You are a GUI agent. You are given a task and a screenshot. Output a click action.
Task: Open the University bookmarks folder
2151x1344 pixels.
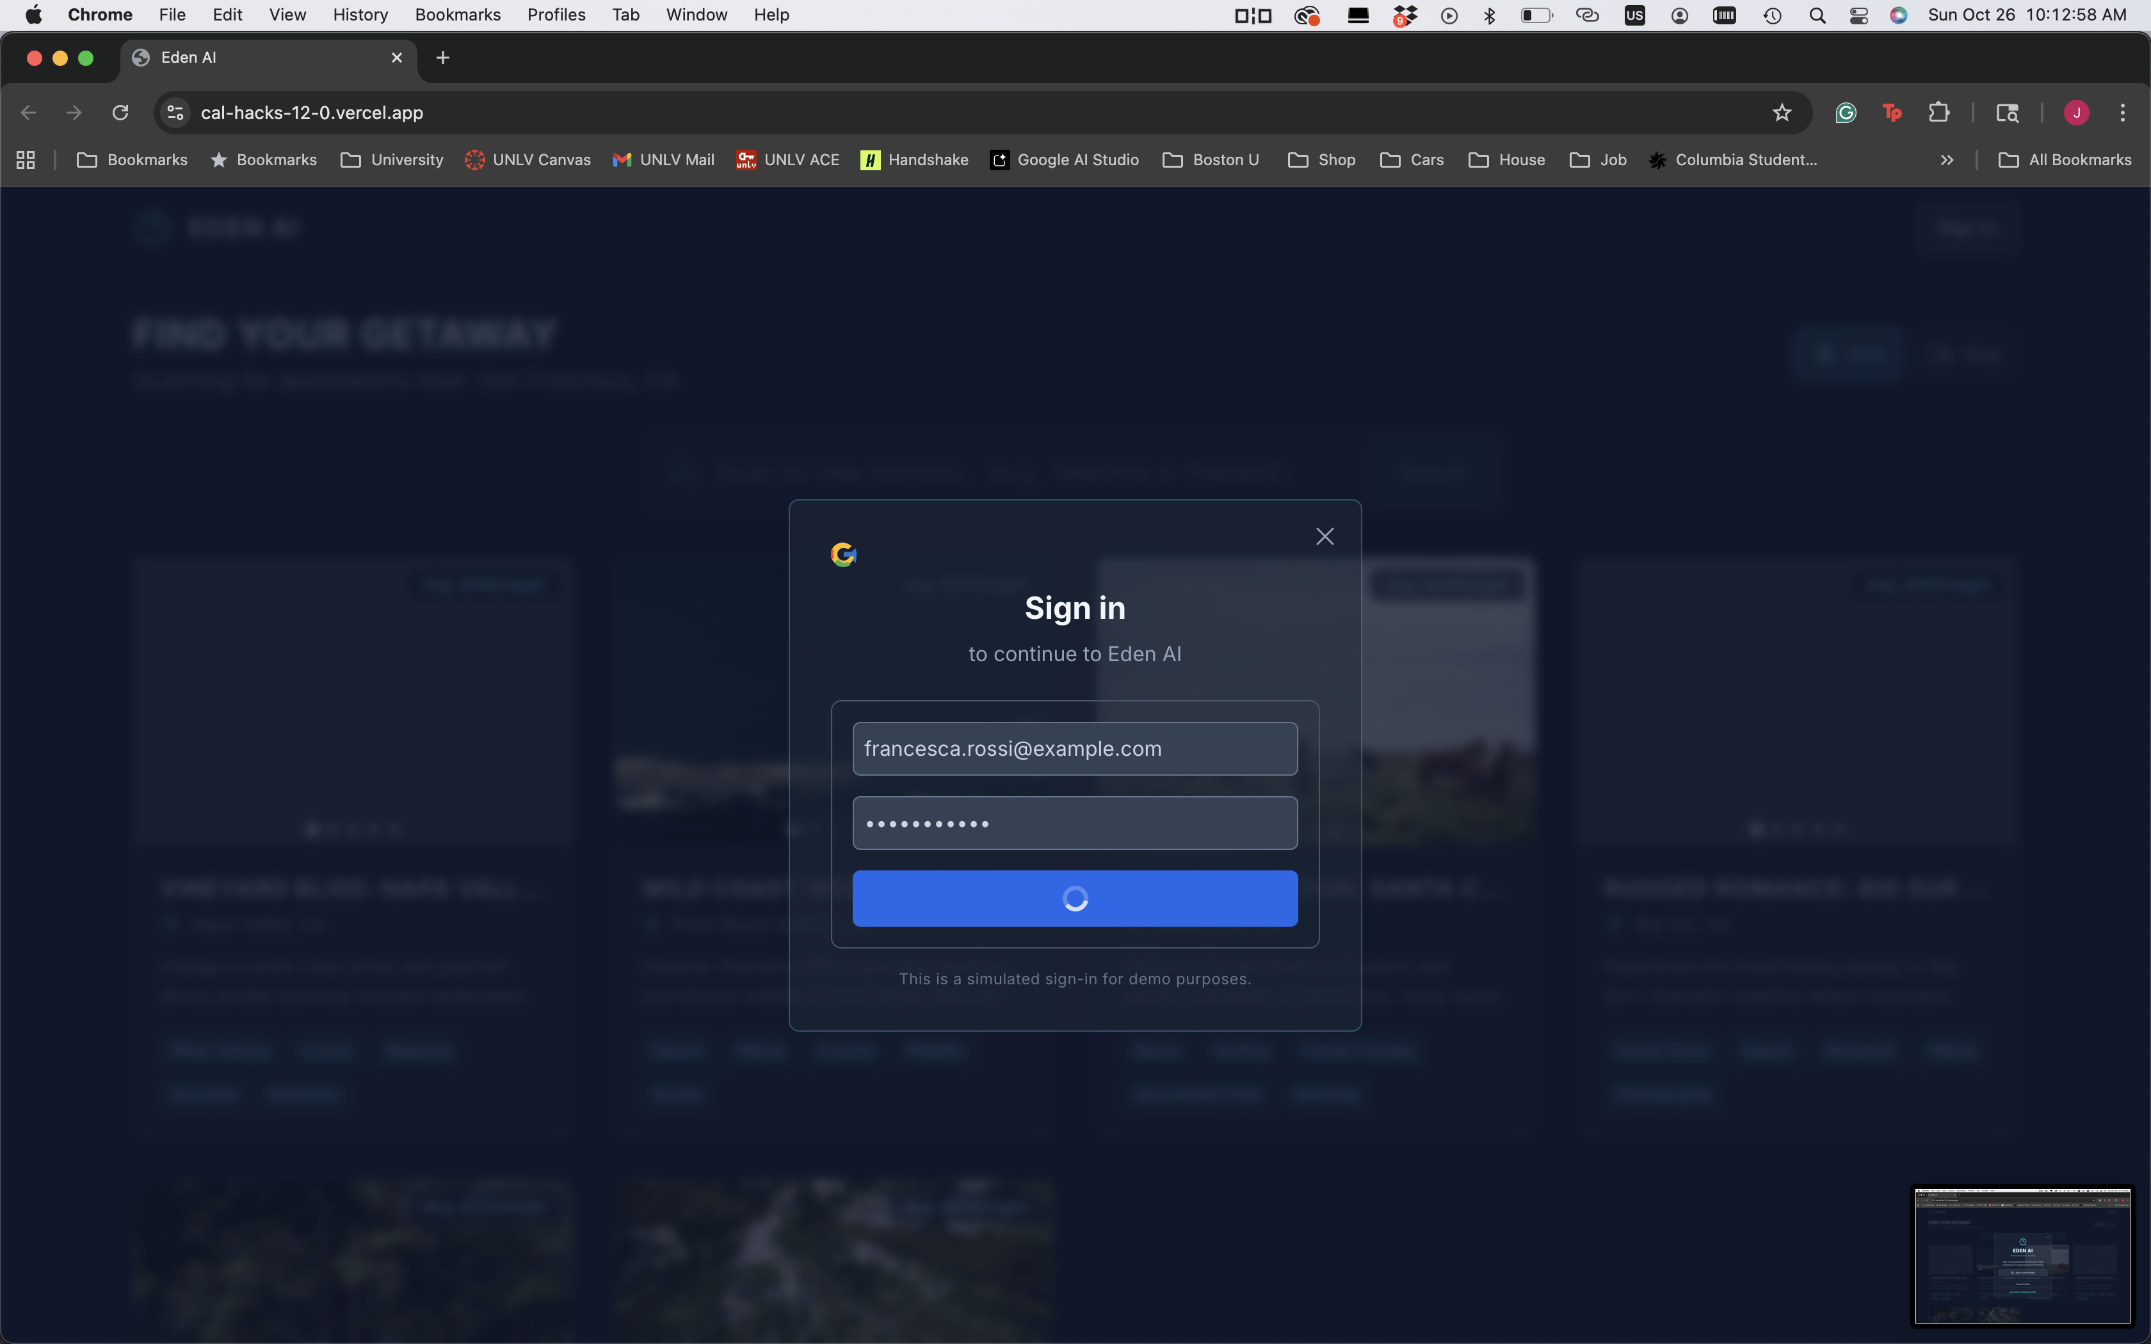point(392,160)
